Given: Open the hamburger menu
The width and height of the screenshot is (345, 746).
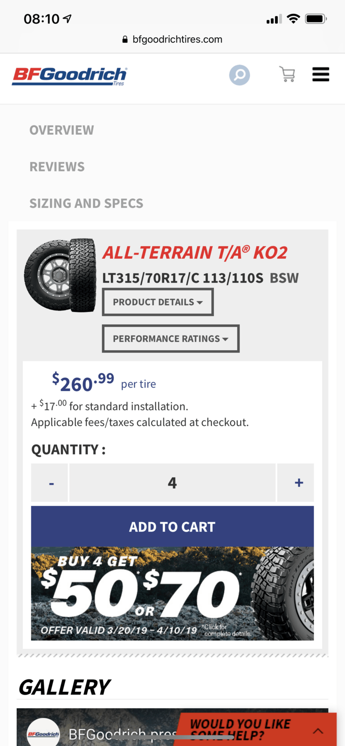Looking at the screenshot, I should (321, 75).
